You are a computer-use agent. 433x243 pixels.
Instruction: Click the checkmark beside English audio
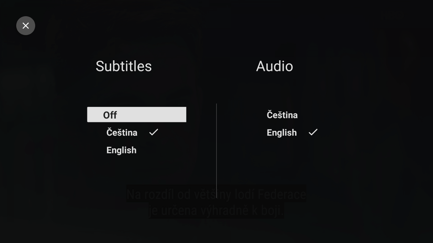[x=313, y=132]
